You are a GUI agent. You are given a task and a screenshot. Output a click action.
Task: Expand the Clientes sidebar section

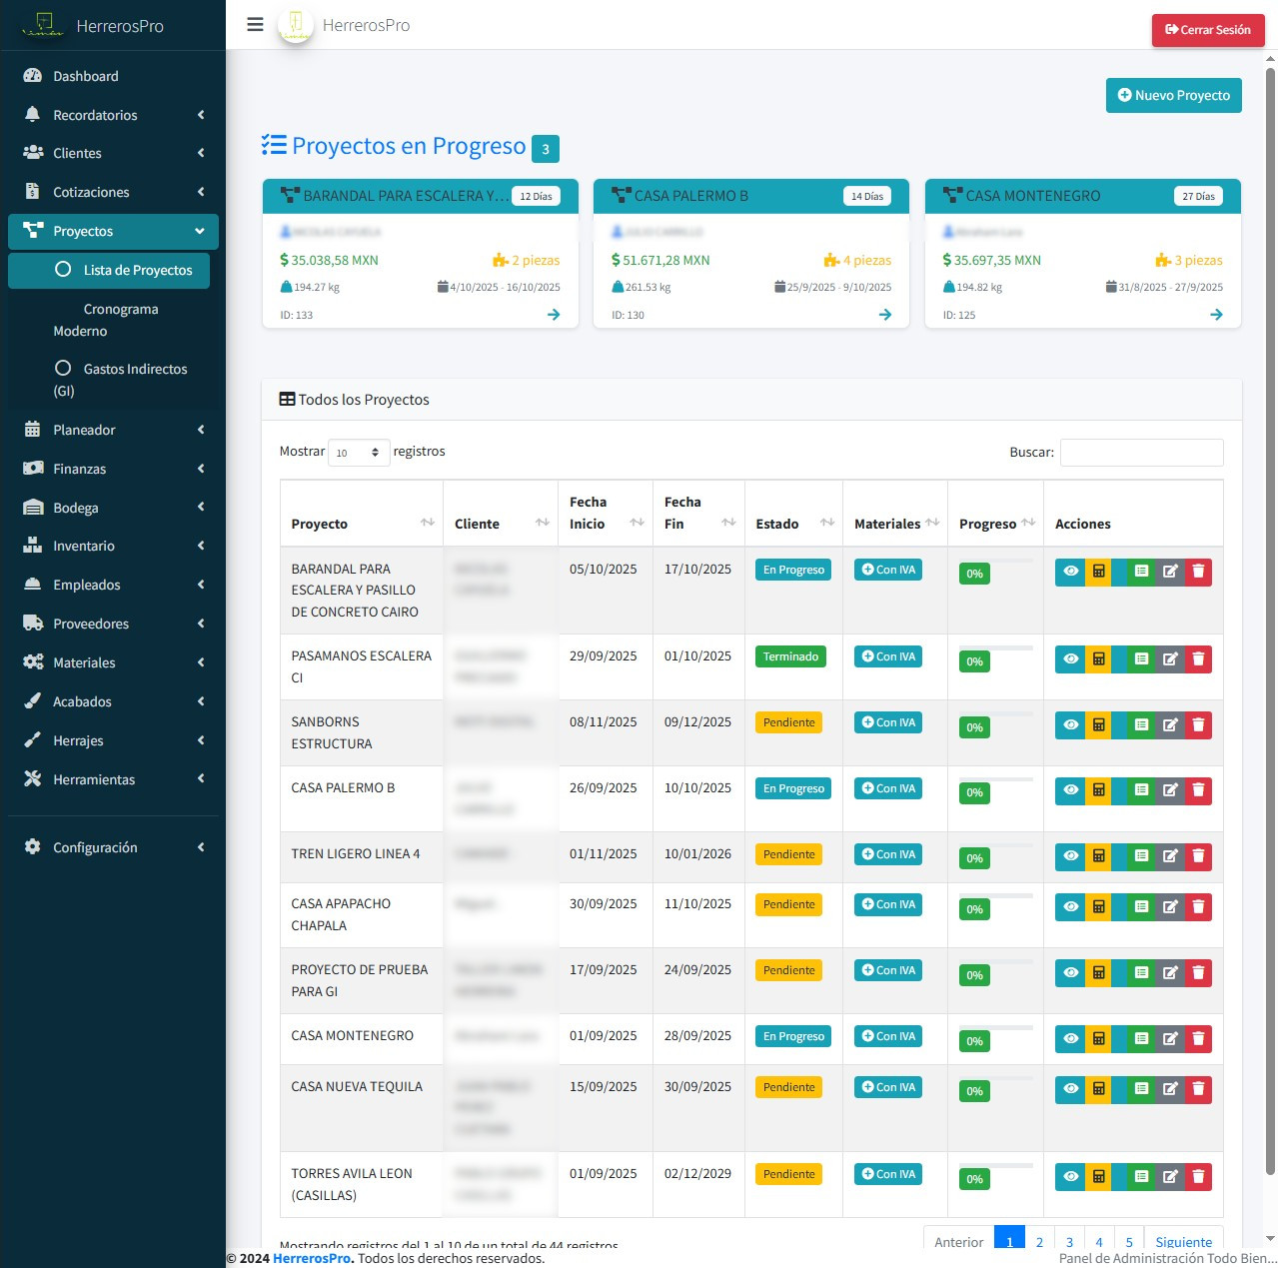[x=113, y=153]
